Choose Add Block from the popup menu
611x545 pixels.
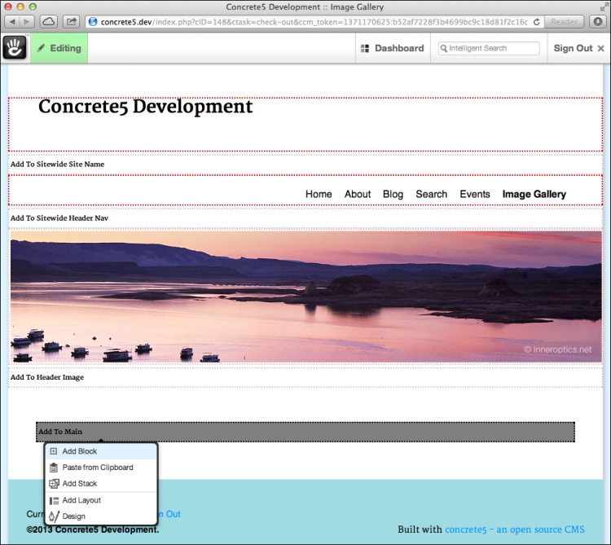click(x=101, y=451)
